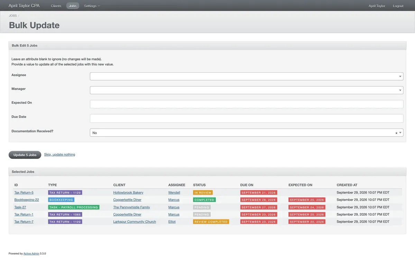Open the Bookkeeping-22 job link
This screenshot has height=268, width=415.
[x=27, y=200]
